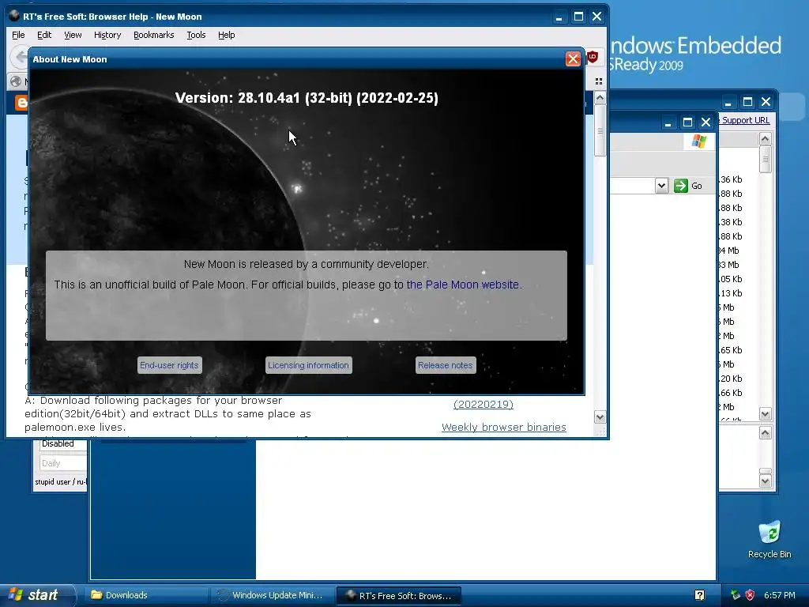Open the (20220219) link
This screenshot has height=607, width=809.
tap(484, 404)
